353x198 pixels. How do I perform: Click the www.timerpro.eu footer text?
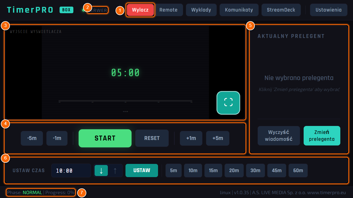[327, 193]
